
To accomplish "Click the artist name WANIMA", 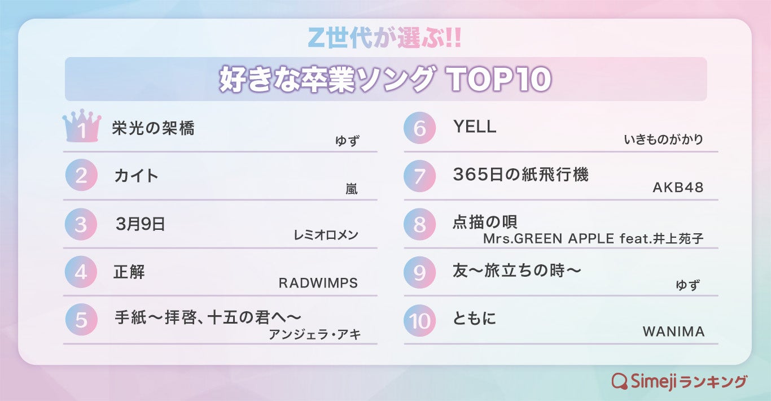I will (x=673, y=332).
